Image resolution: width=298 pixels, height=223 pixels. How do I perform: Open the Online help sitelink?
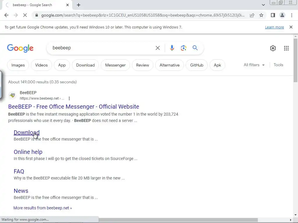(x=28, y=152)
